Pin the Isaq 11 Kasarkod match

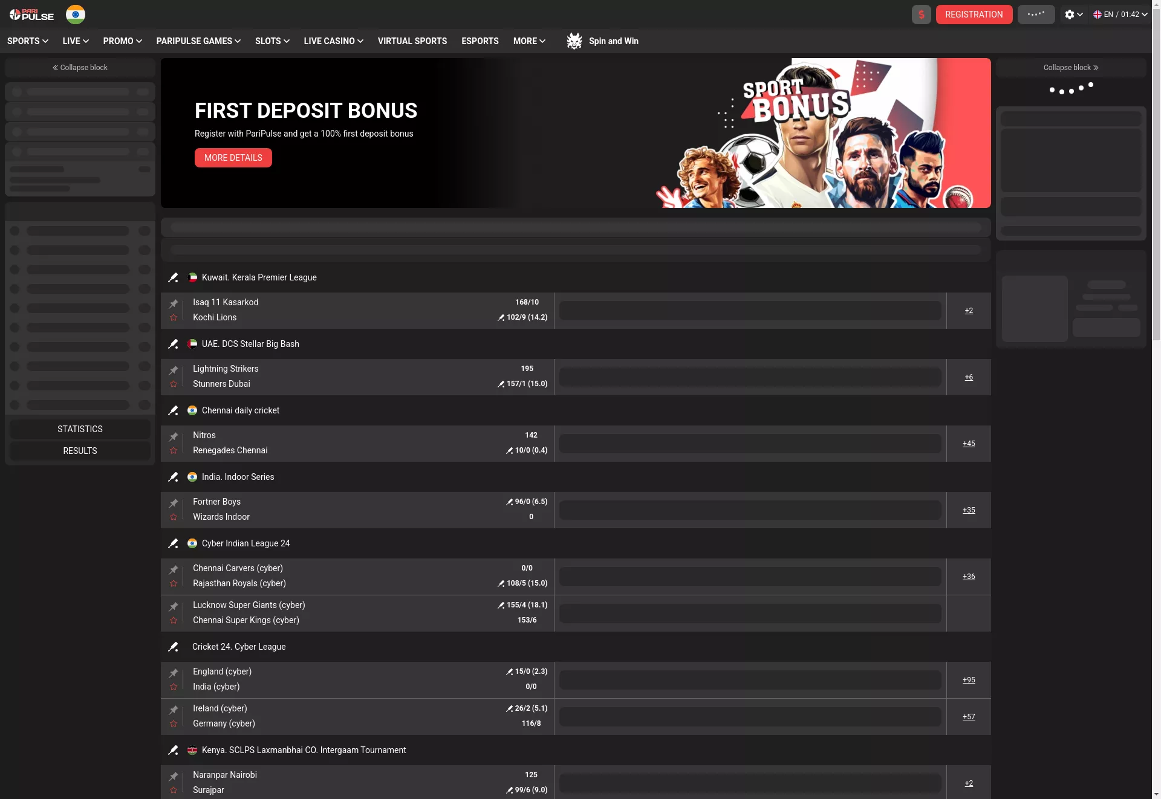tap(174, 303)
